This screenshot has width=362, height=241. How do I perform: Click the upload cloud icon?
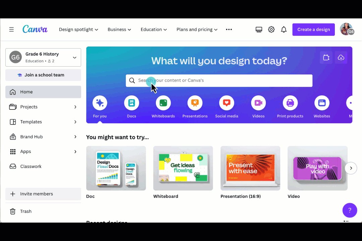click(341, 58)
